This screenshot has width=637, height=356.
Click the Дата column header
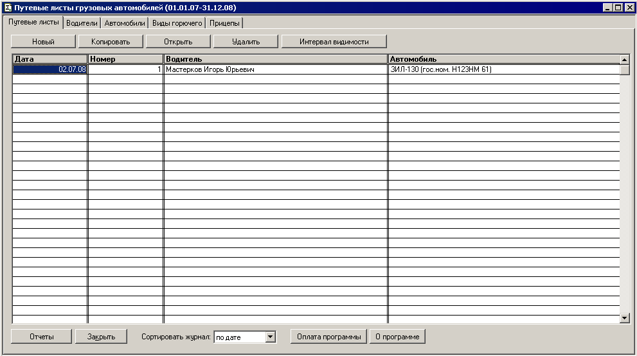point(50,59)
